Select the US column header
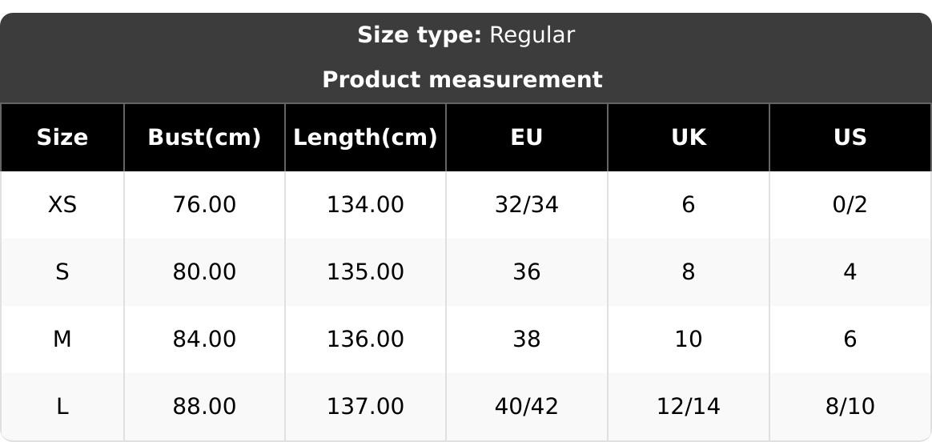The height and width of the screenshot is (442, 932). point(850,138)
